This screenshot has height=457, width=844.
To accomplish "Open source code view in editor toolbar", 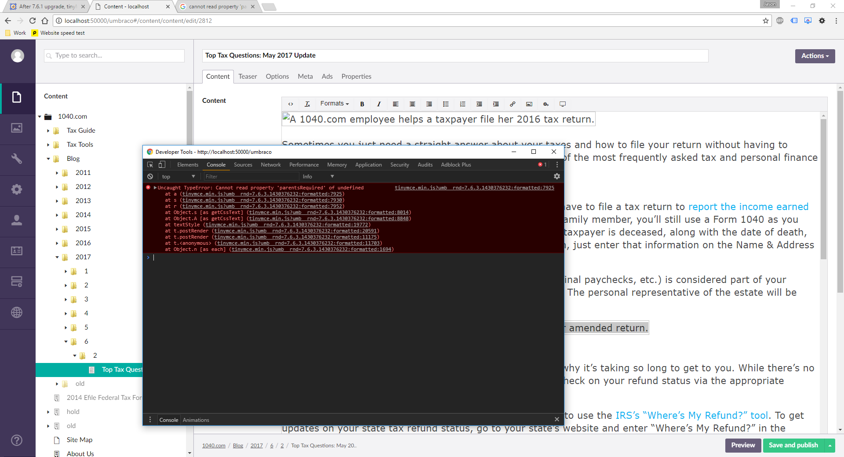I will click(x=291, y=104).
